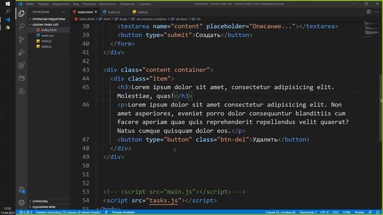The width and height of the screenshot is (383, 215).
Task: Open the Accounts menu icon
Action: [22, 190]
